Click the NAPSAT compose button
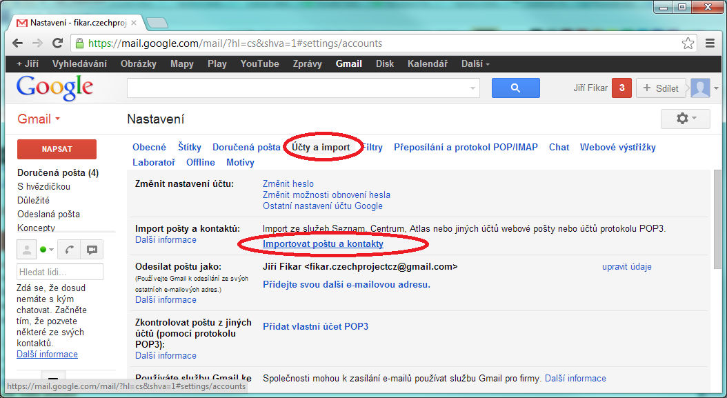Image resolution: width=727 pixels, height=398 pixels. pos(57,150)
